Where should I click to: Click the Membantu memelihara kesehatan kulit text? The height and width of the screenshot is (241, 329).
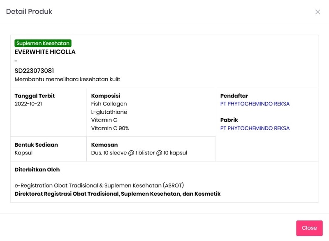click(67, 79)
